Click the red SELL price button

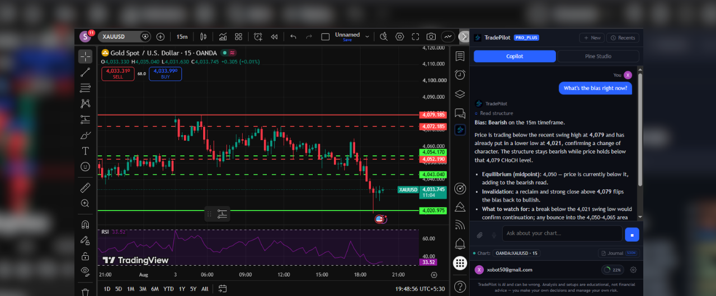pos(118,74)
